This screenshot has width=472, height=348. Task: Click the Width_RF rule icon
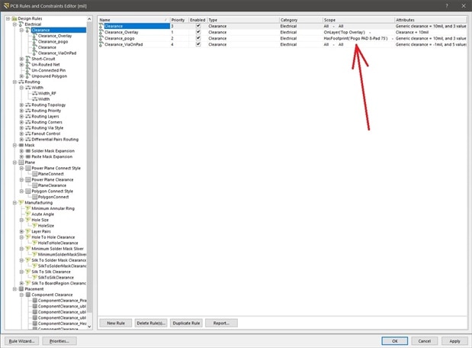click(35, 93)
